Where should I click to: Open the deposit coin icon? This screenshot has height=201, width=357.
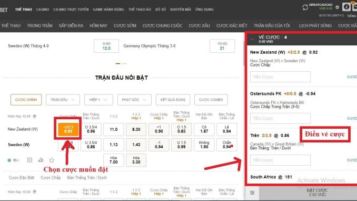[x=346, y=7]
